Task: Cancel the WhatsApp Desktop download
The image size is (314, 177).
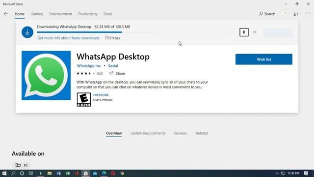Action: tap(255, 32)
